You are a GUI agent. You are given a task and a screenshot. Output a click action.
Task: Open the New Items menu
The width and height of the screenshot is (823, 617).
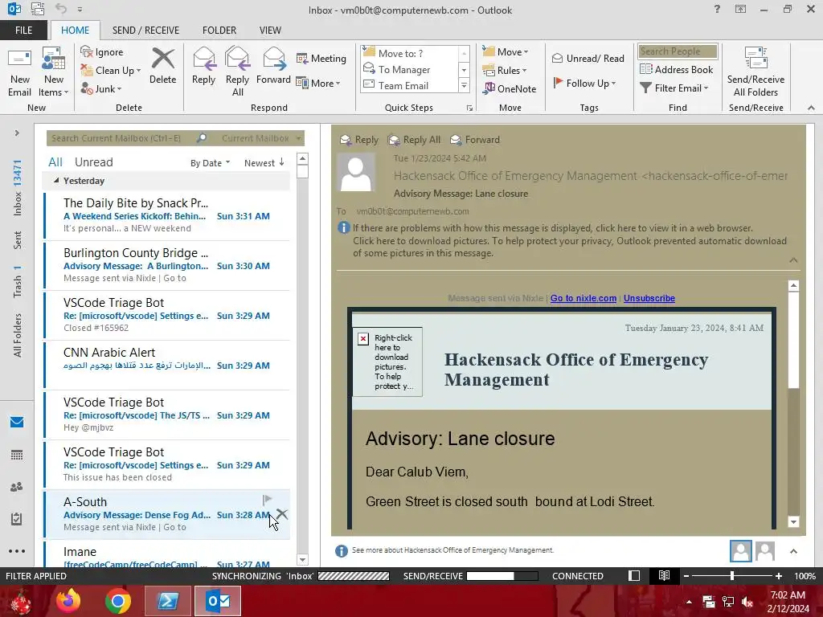click(x=54, y=72)
